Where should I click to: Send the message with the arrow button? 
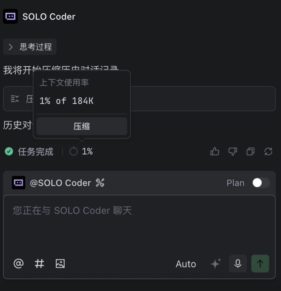coord(260,263)
